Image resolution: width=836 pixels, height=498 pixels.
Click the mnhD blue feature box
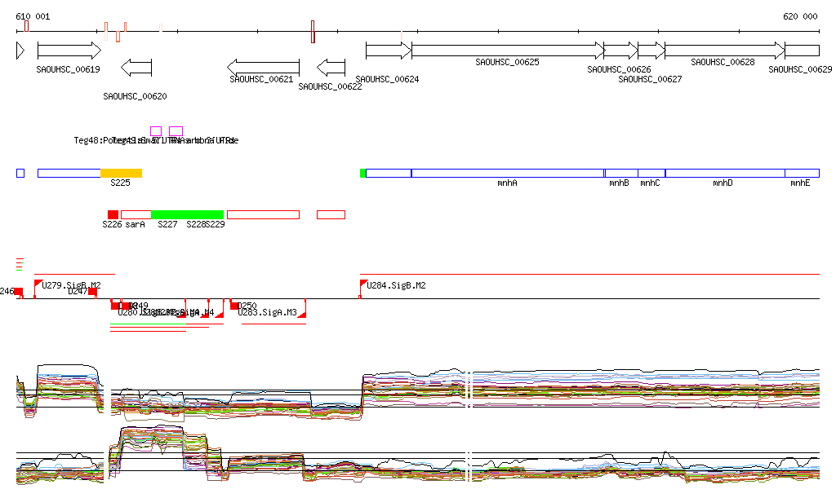coord(725,173)
